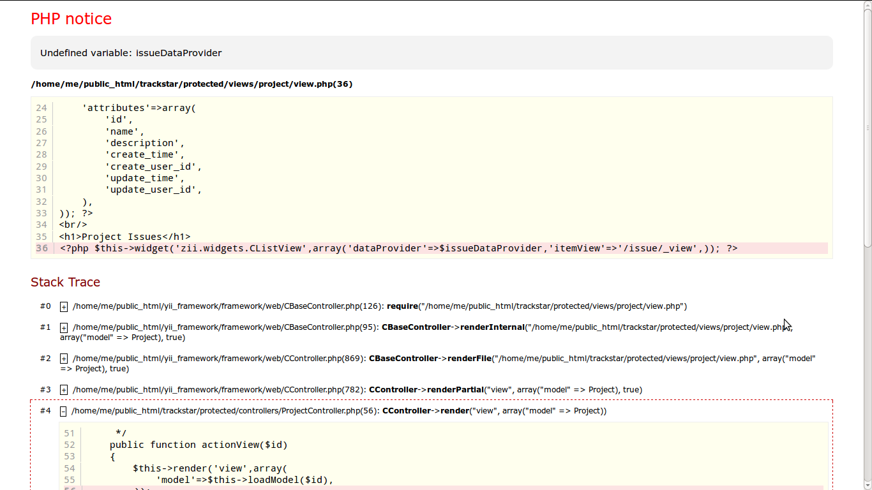Click the 'Project Issues' h1 code line 35
872x490 pixels.
pos(124,237)
